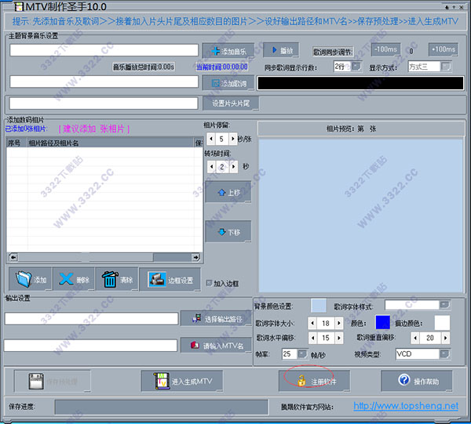
Task: Click the 序号 column header
Action: [16, 143]
